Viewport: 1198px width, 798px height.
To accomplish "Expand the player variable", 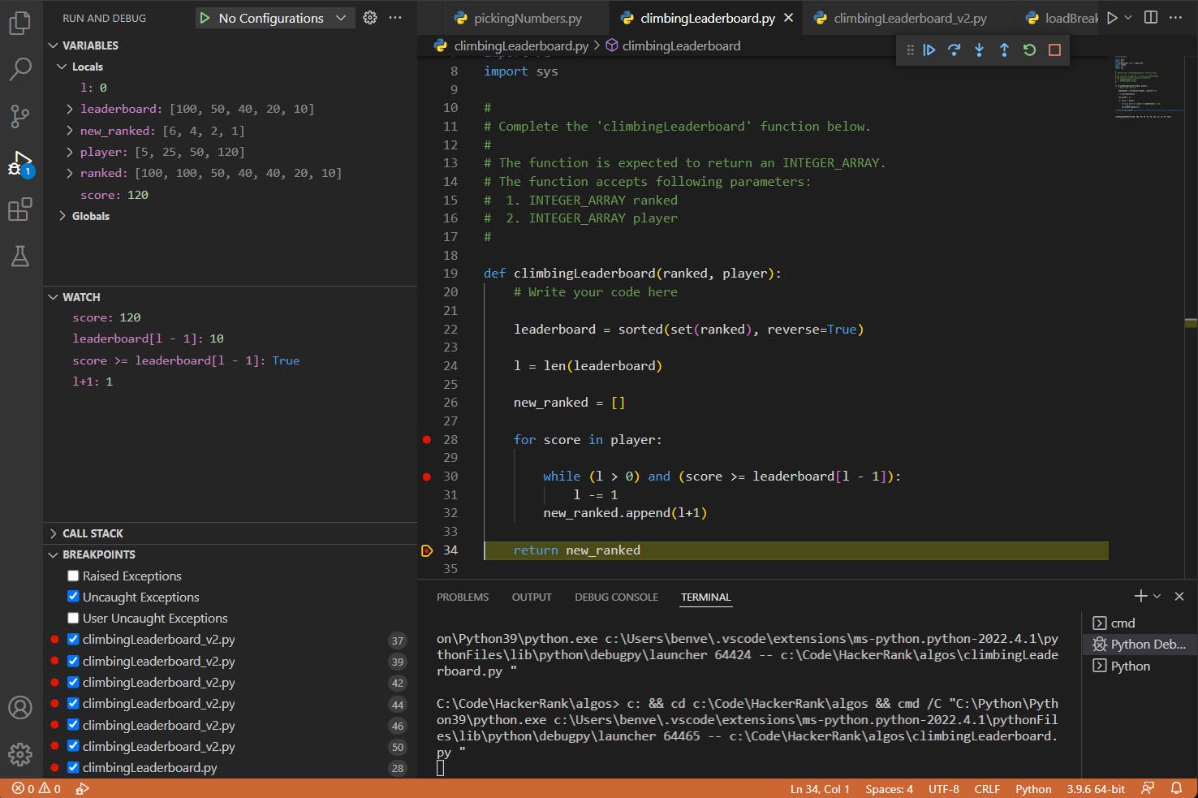I will pos(69,152).
